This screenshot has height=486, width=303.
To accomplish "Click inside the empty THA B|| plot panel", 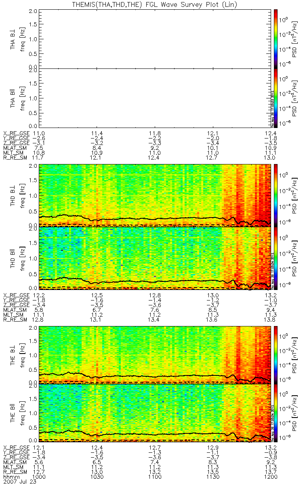I will coord(154,98).
